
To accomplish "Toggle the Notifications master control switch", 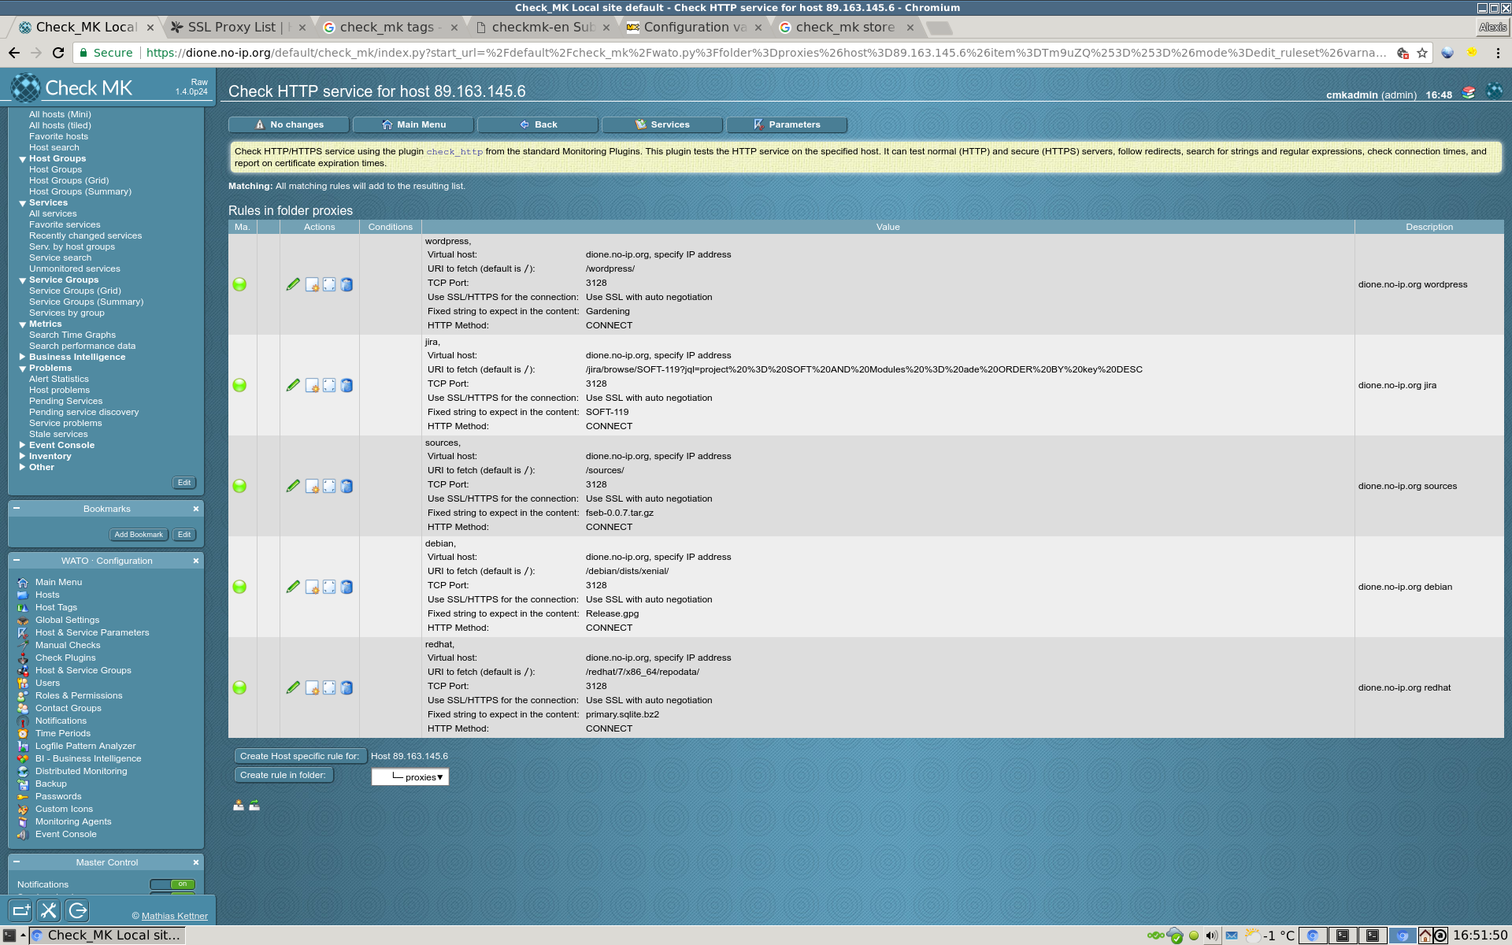I will pyautogui.click(x=172, y=884).
